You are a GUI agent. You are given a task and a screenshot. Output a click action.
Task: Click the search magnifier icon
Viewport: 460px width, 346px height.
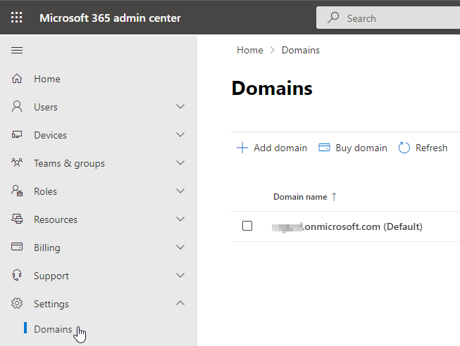pos(333,18)
